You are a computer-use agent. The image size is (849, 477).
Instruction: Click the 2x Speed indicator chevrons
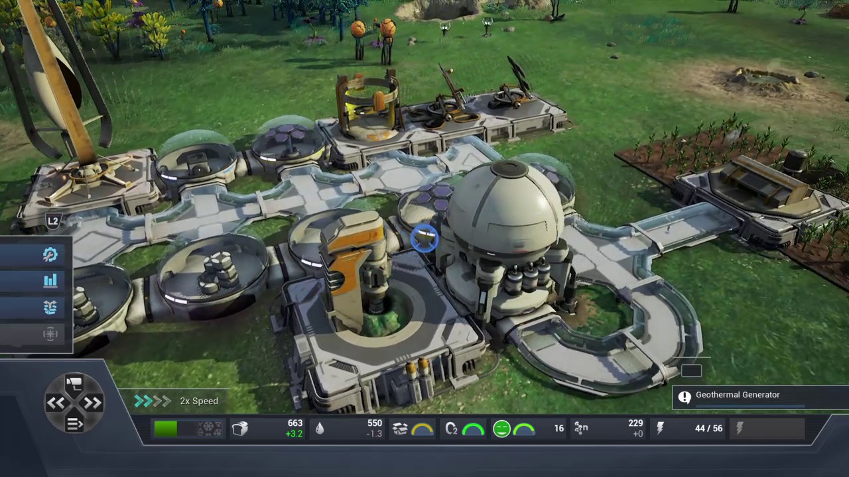coord(152,401)
